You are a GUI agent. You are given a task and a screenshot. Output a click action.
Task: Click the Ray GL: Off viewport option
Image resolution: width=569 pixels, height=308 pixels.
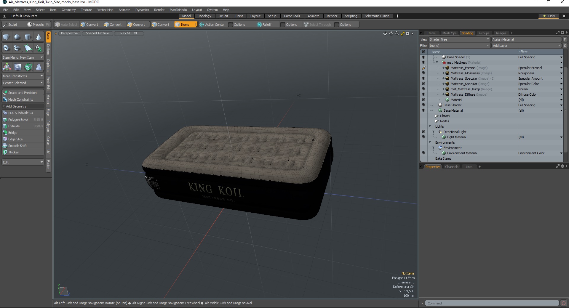129,33
